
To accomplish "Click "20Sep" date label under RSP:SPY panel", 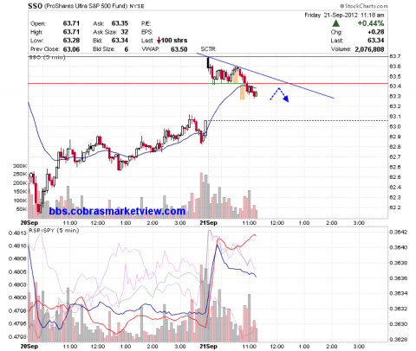I will (x=29, y=346).
